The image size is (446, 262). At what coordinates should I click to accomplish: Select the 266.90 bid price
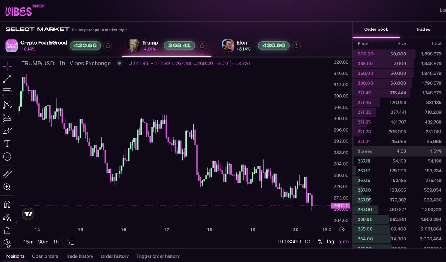[365, 219]
